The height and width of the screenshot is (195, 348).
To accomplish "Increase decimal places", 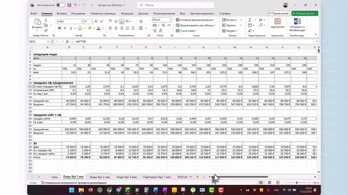I will (154, 30).
